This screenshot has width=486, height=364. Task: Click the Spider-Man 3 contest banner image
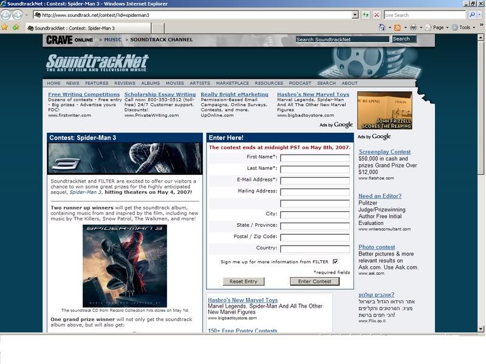coord(125,158)
